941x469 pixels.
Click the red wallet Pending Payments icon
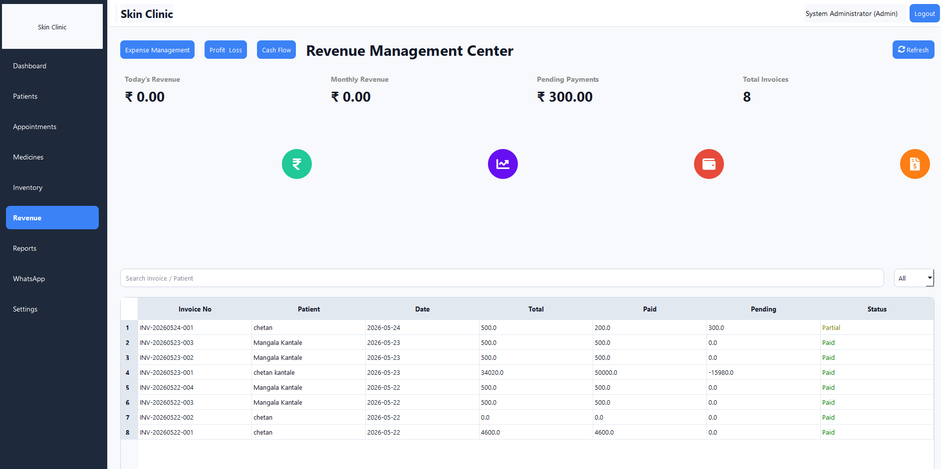pos(709,164)
